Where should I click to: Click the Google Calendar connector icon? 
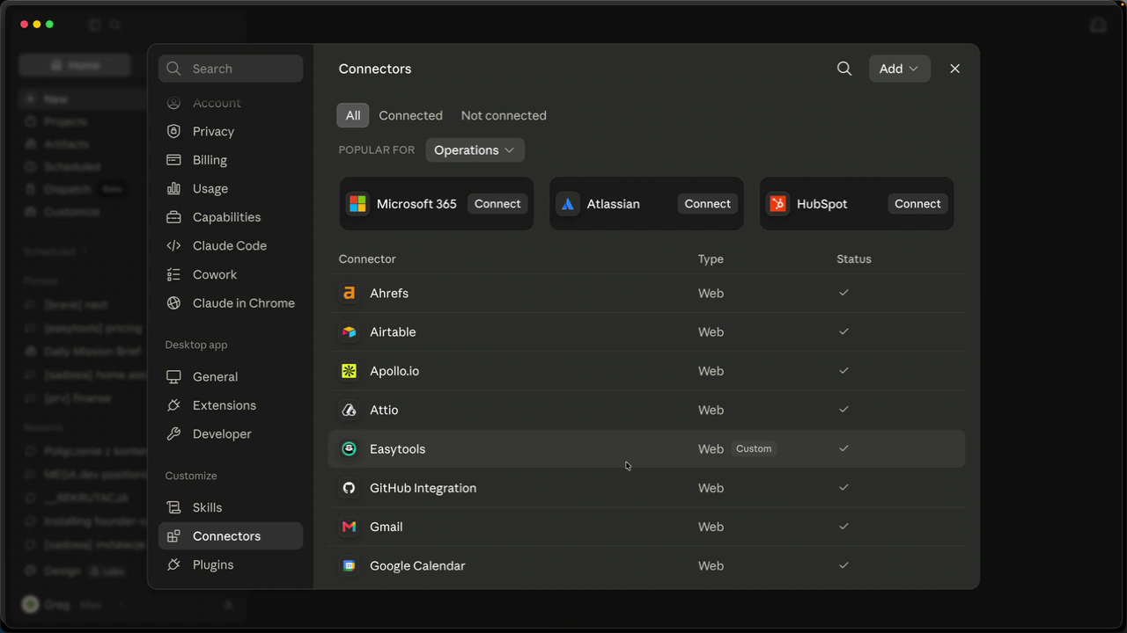click(349, 565)
